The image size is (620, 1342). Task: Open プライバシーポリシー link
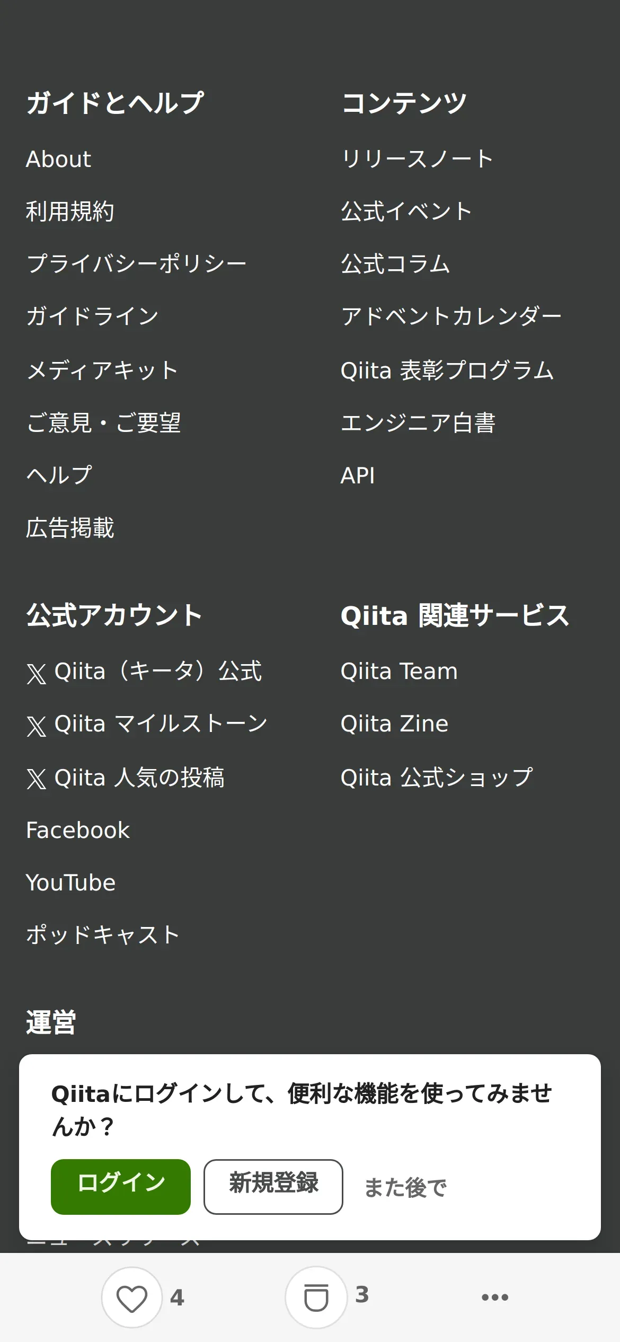(136, 264)
